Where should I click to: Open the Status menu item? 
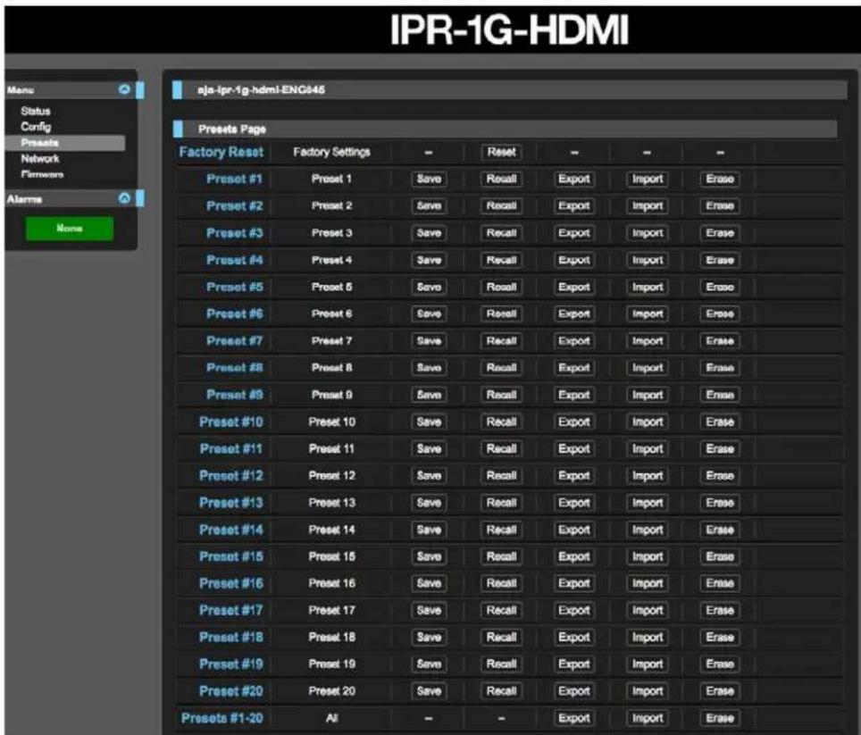36,111
